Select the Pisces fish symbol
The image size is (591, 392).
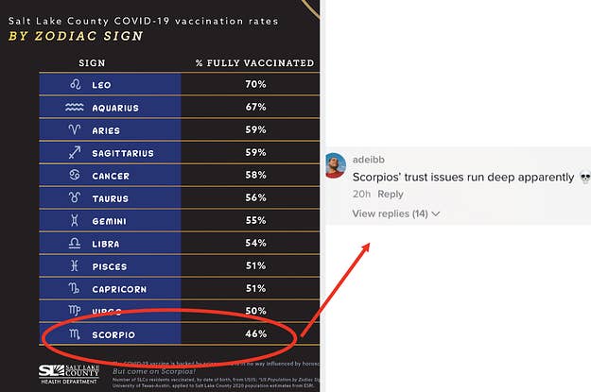coord(75,265)
